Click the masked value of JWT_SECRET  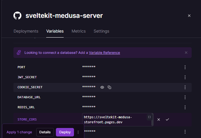pos(89,77)
